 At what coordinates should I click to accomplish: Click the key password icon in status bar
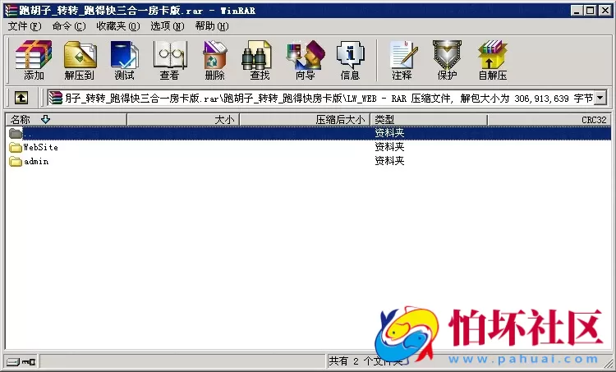click(29, 361)
